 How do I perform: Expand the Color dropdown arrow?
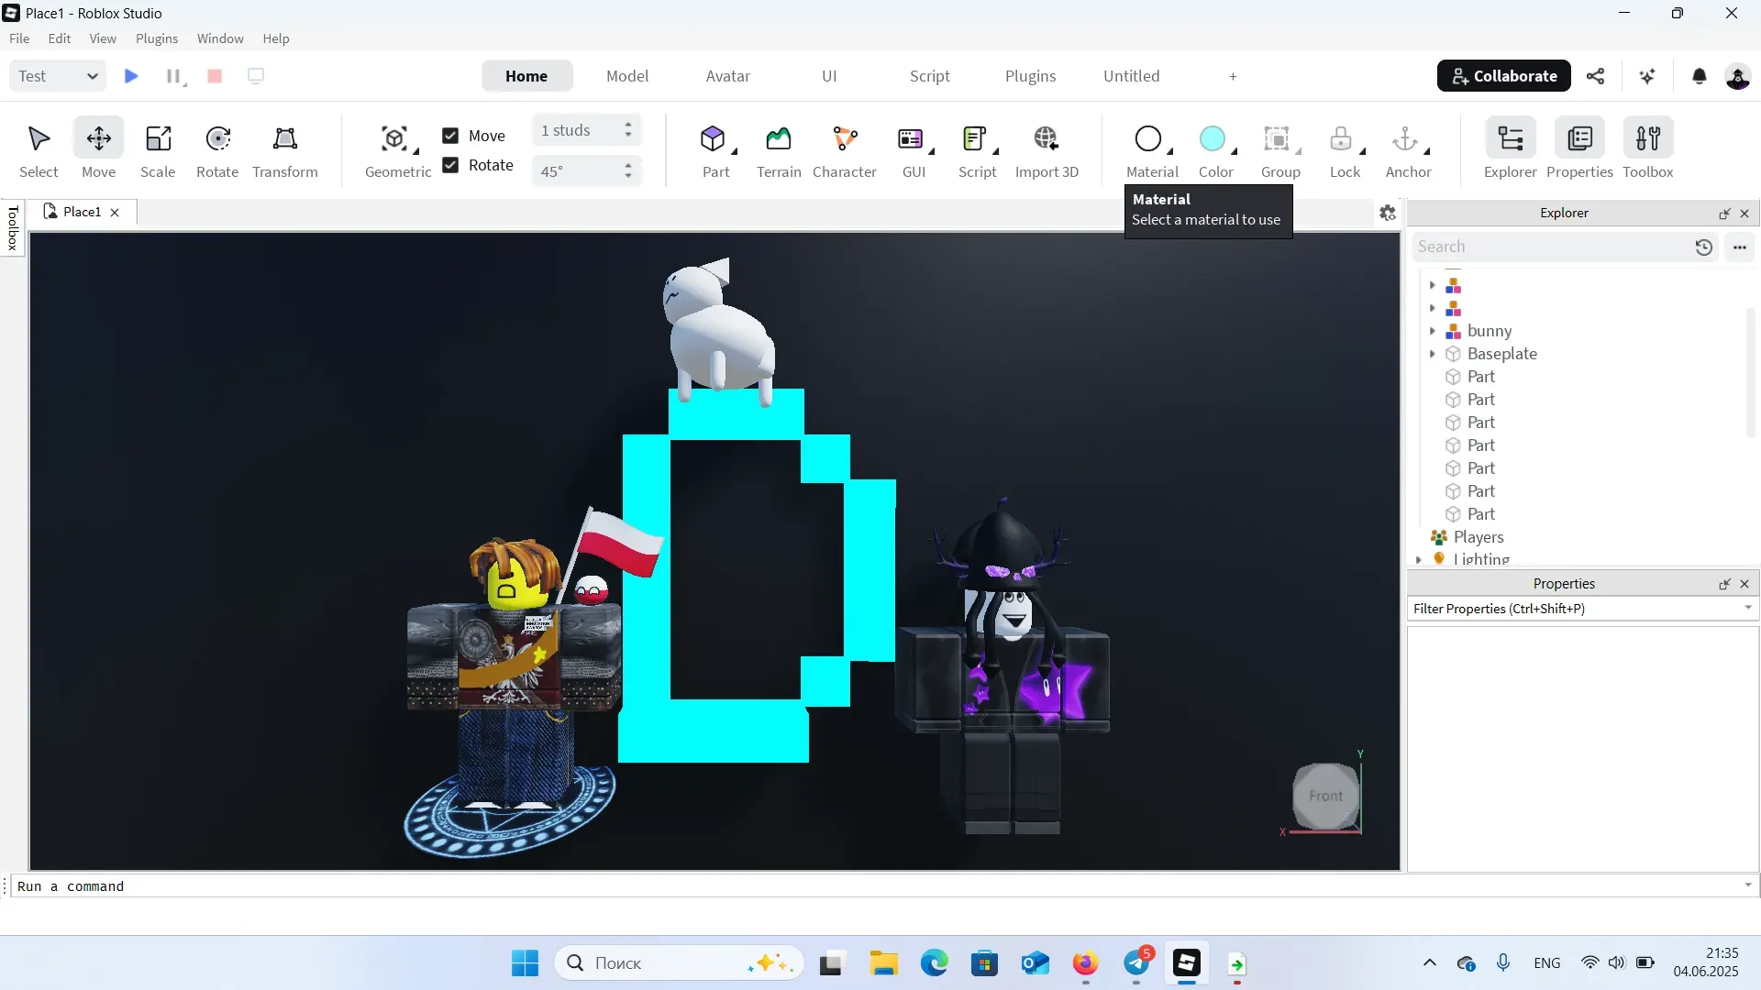(1235, 151)
